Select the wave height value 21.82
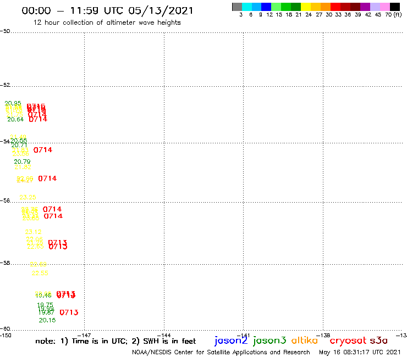Image resolution: width=407 pixels, height=357 pixels. point(23,167)
